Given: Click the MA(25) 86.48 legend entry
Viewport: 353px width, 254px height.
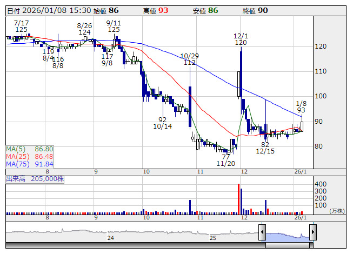Looking at the screenshot, I should pyautogui.click(x=30, y=156).
